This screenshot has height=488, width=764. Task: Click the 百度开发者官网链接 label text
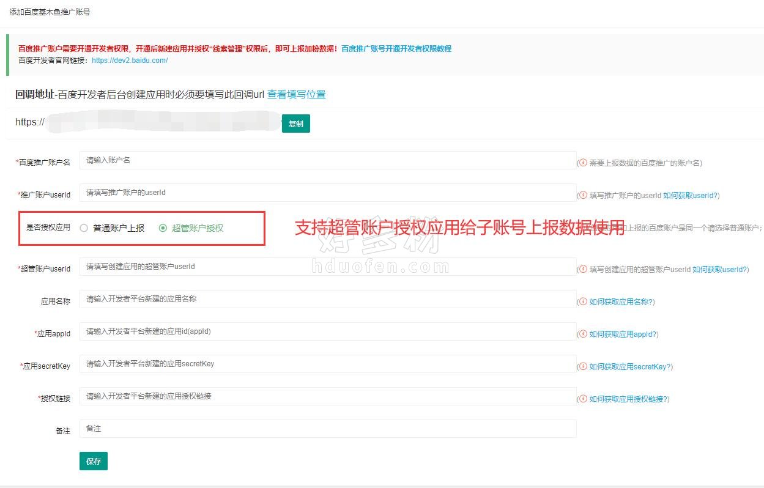click(53, 61)
